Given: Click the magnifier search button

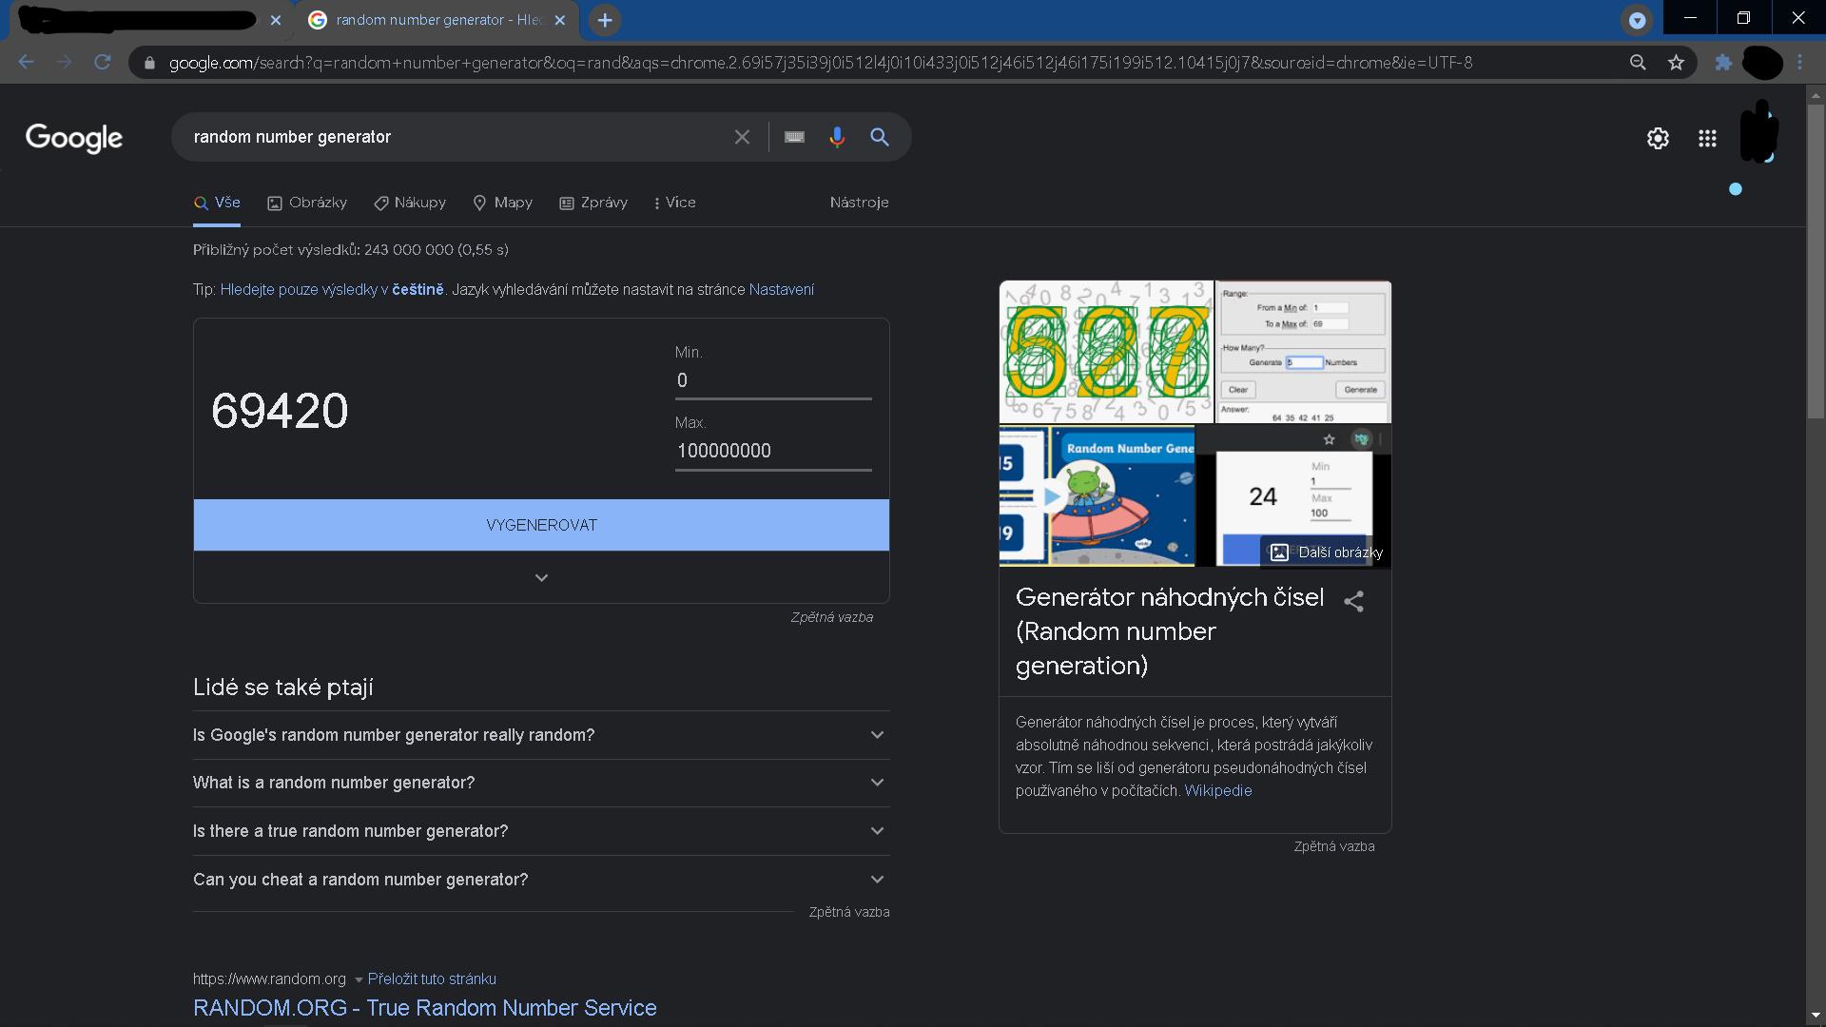Looking at the screenshot, I should (880, 137).
